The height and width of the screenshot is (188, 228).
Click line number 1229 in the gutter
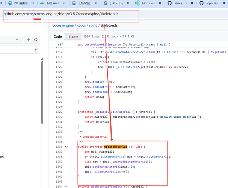[59, 112]
